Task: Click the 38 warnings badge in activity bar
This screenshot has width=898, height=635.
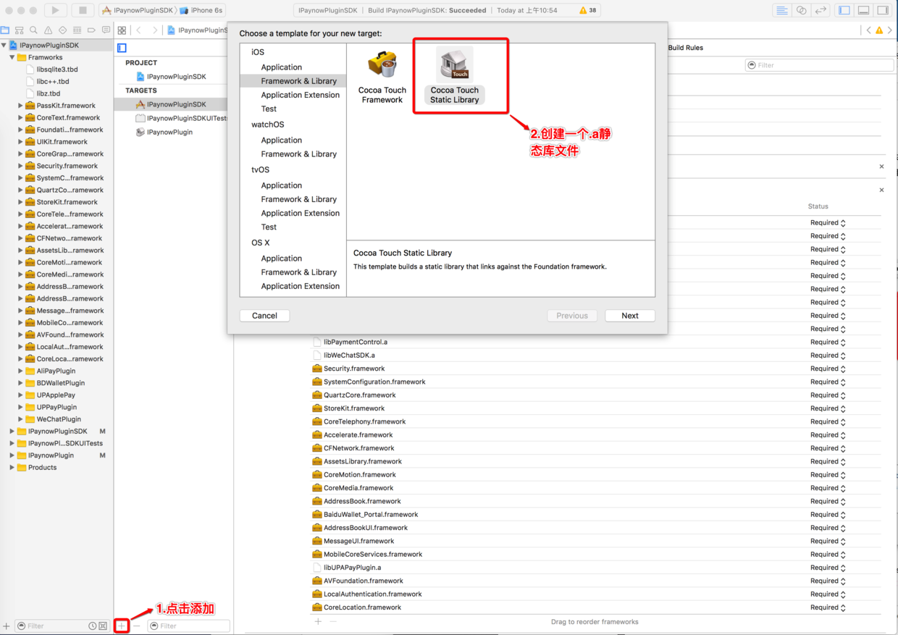Action: (588, 11)
